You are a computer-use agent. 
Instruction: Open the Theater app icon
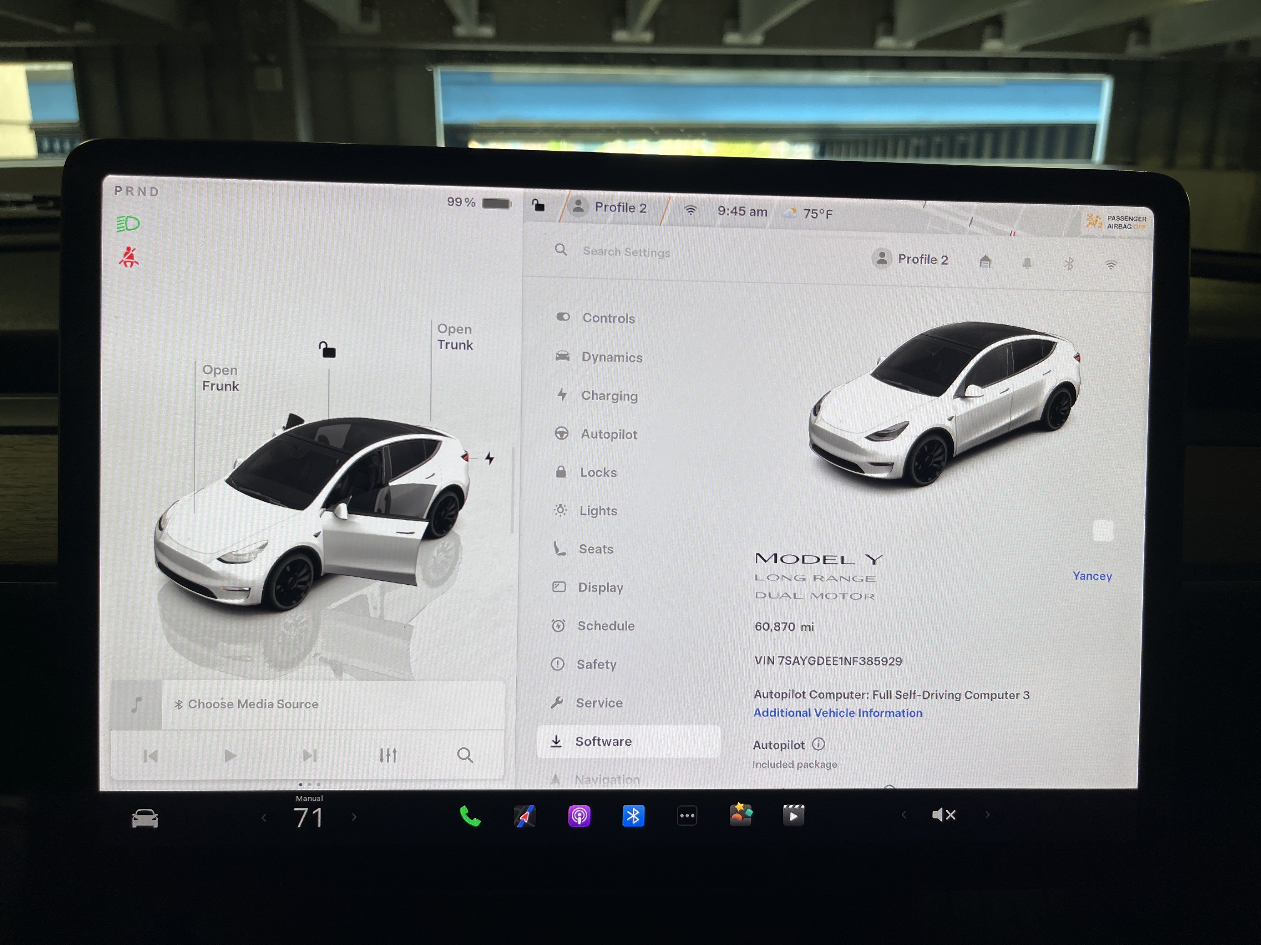(793, 815)
